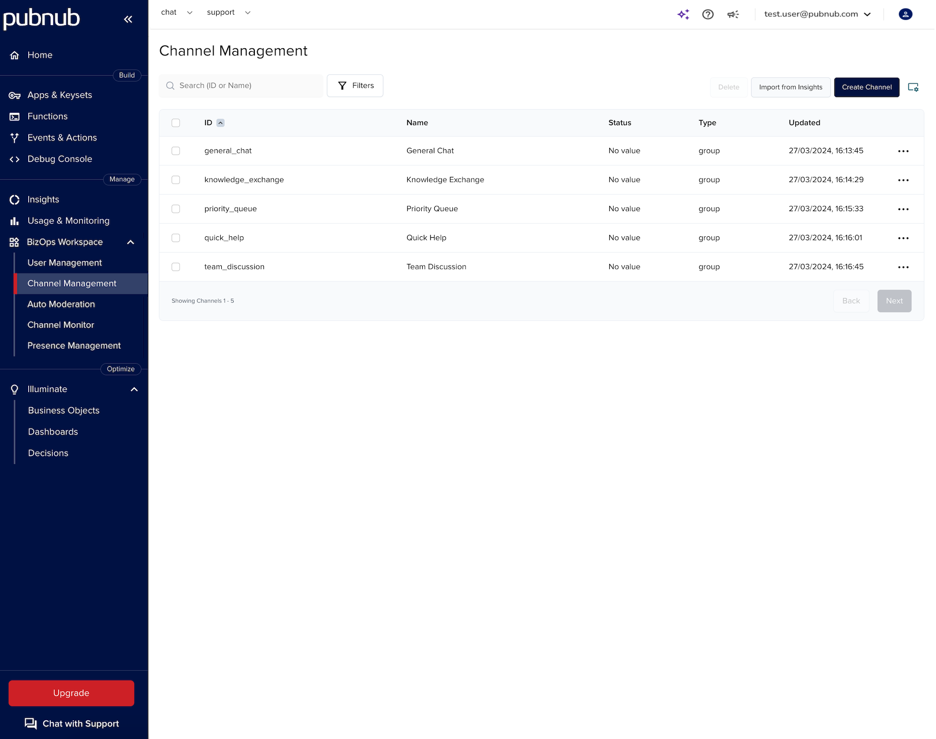Open Debug Console from the sidebar

(59, 159)
